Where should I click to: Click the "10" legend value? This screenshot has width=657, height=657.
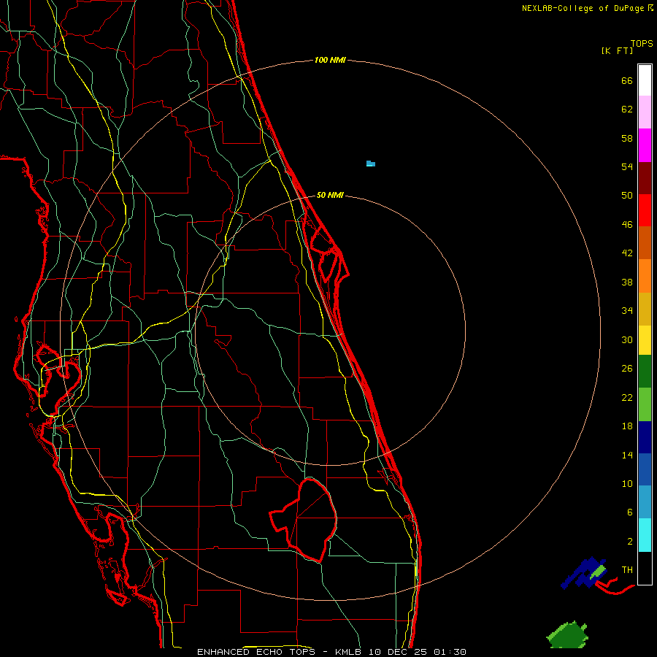pos(627,483)
